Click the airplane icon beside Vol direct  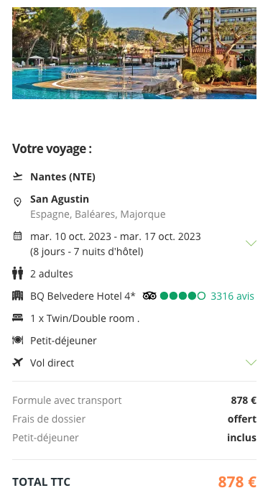click(x=17, y=362)
